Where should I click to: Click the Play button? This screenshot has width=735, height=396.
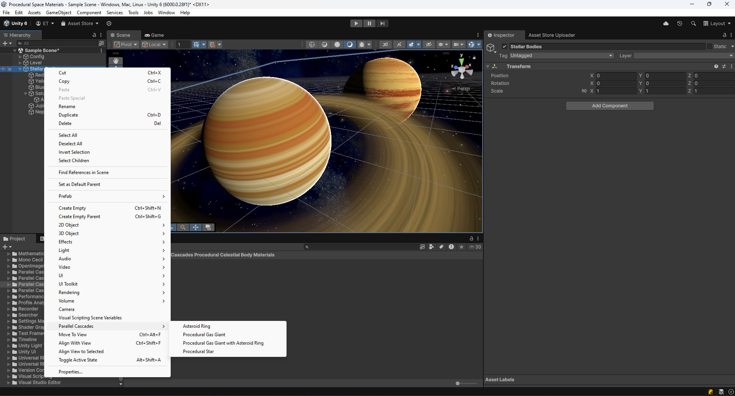(356, 23)
